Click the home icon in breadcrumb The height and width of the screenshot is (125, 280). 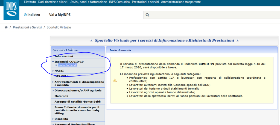(x=6, y=27)
